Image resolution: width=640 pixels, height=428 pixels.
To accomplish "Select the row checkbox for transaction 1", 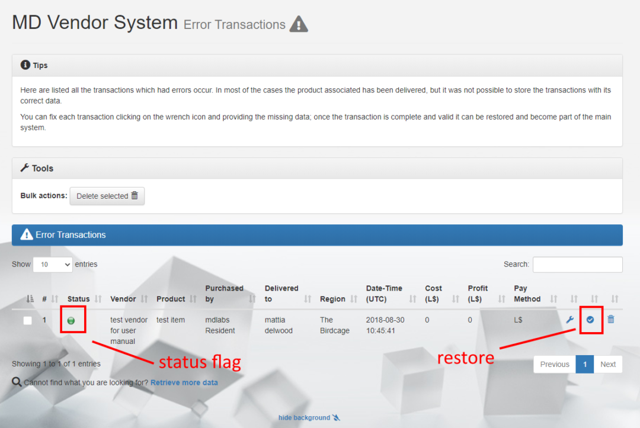I will pos(27,320).
